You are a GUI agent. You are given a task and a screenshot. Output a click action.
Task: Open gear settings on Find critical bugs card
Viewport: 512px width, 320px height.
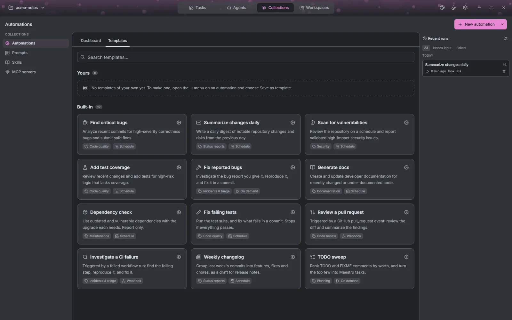[179, 123]
